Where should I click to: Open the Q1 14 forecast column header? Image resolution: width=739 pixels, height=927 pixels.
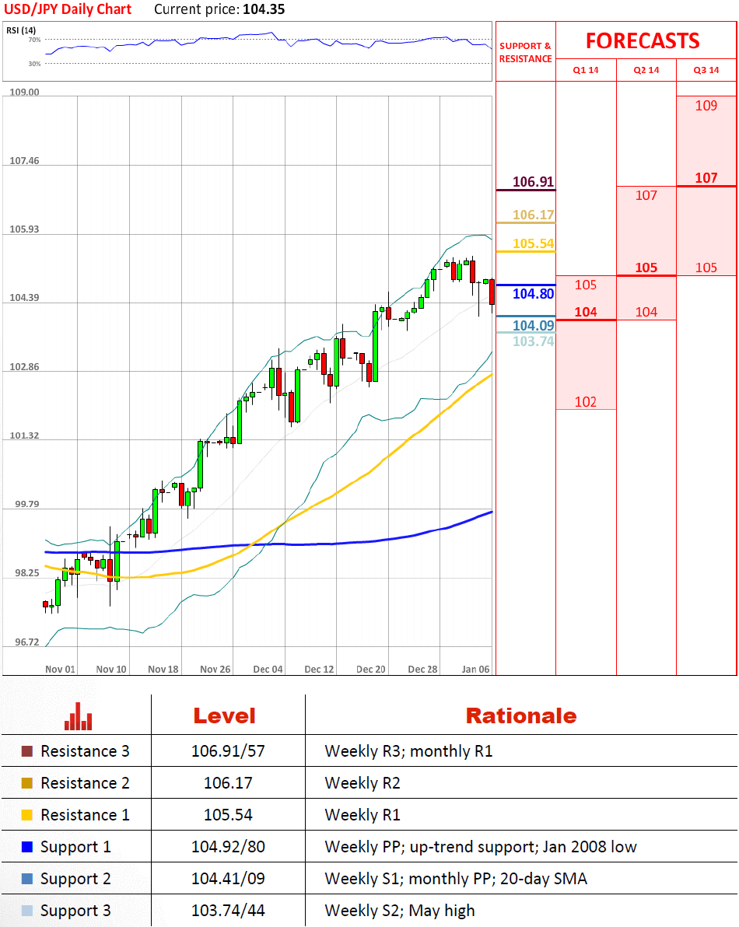point(586,70)
